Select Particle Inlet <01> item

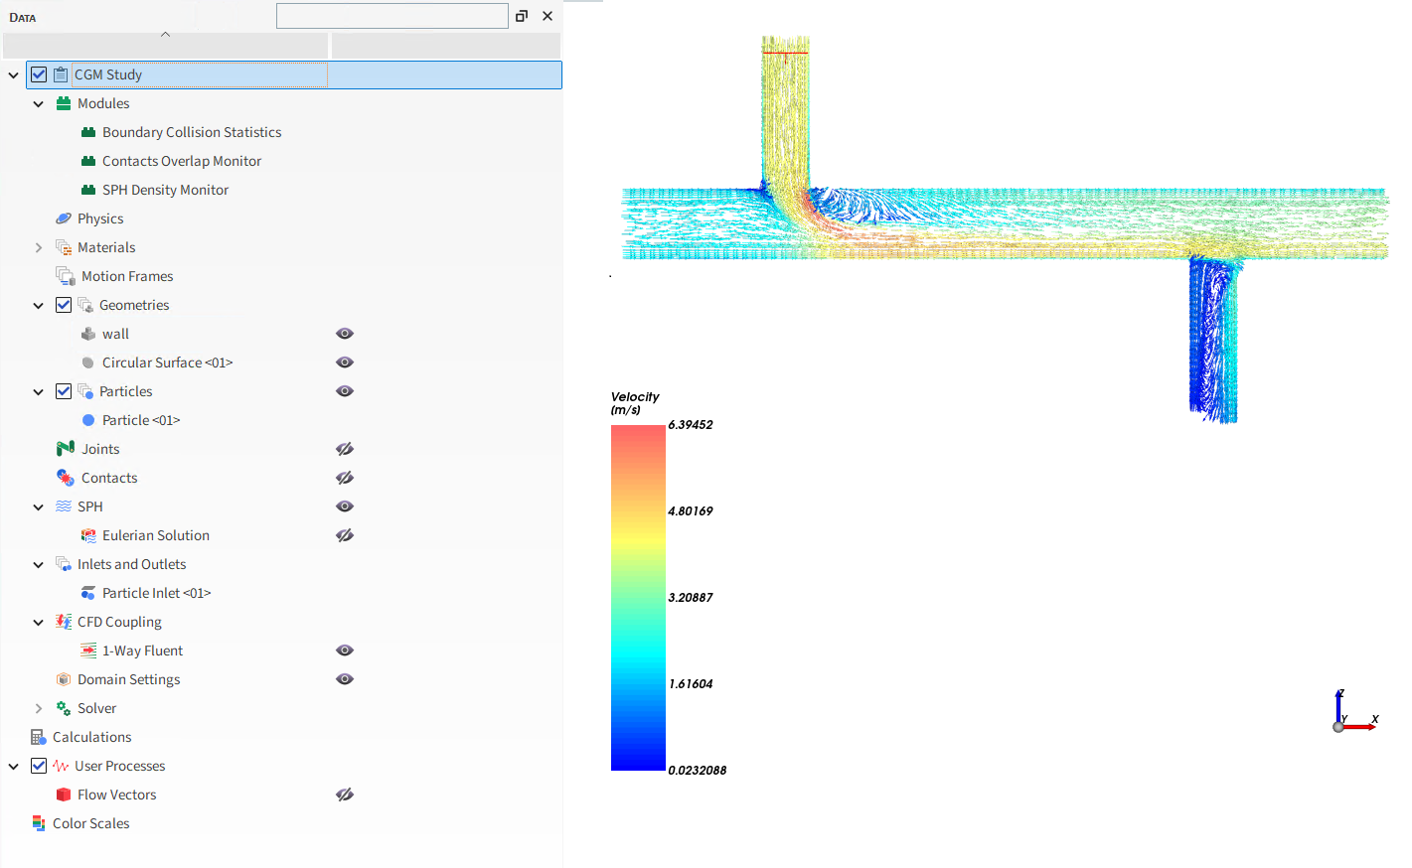(156, 593)
